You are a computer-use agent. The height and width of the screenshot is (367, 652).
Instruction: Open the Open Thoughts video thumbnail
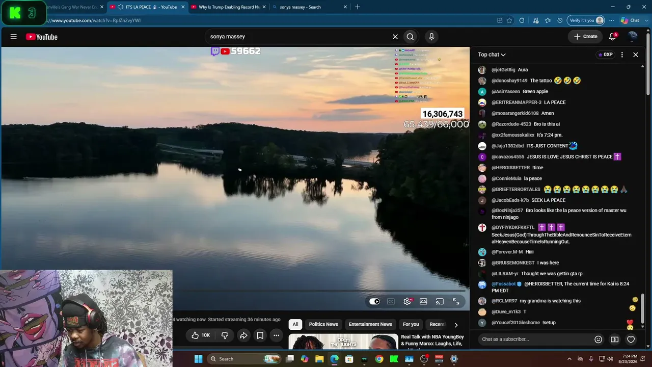pyautogui.click(x=343, y=342)
